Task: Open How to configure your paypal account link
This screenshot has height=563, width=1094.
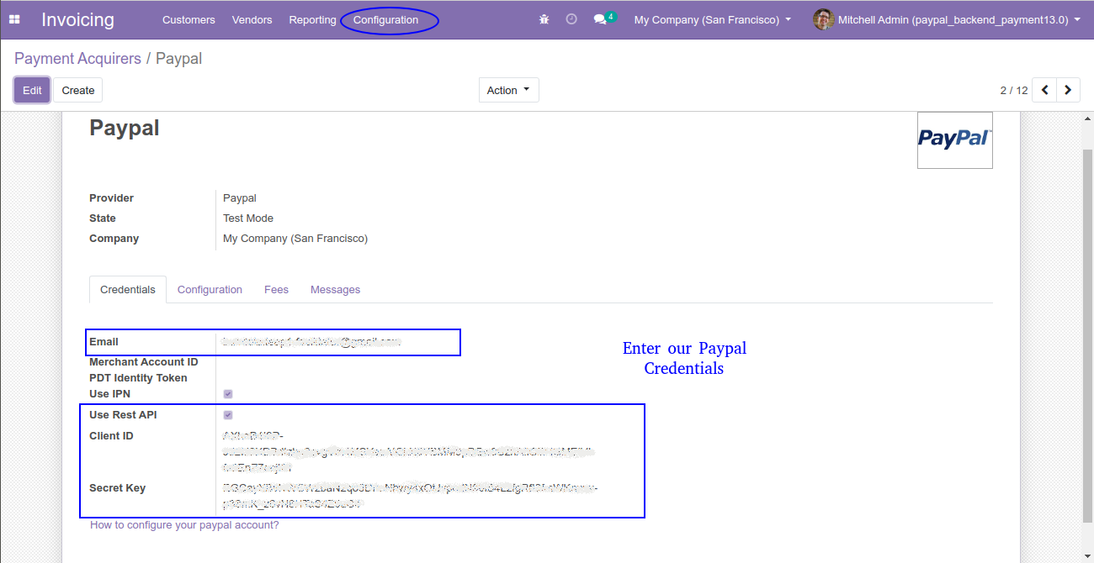Action: click(x=184, y=525)
